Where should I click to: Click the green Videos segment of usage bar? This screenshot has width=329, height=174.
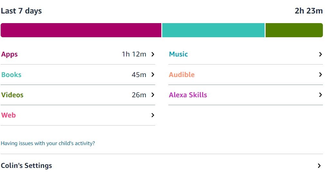pyautogui.click(x=294, y=30)
